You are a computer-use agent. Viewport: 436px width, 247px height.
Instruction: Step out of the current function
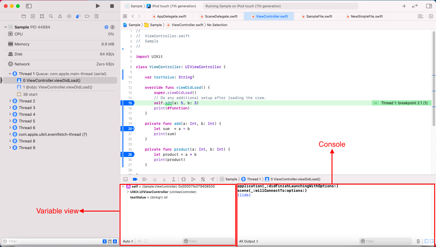pyautogui.click(x=173, y=179)
